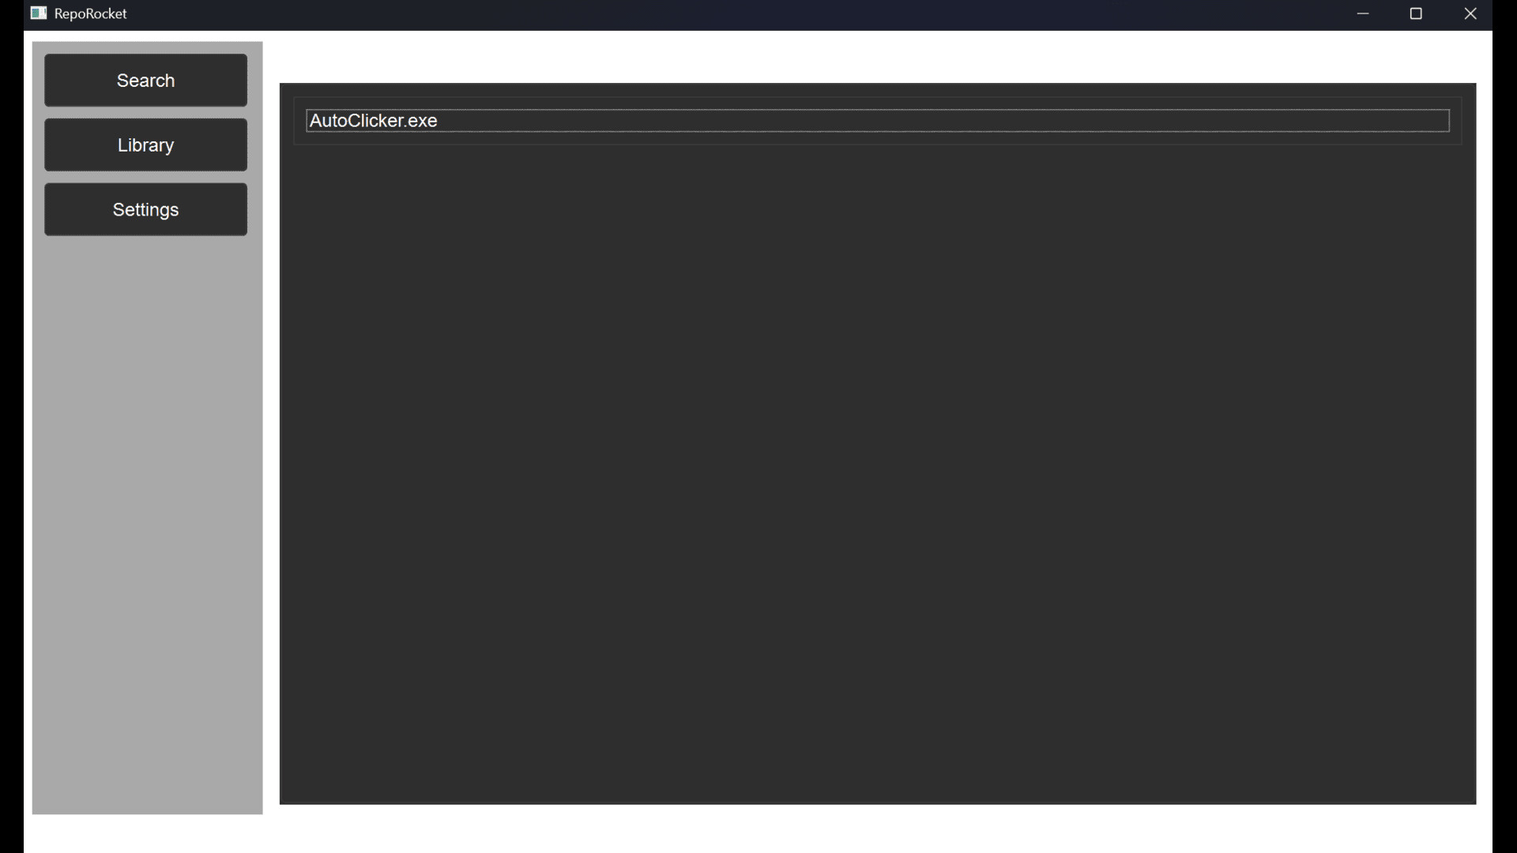Click the RepoRocket app icon in title bar
Image resolution: width=1517 pixels, height=853 pixels.
[x=39, y=13]
